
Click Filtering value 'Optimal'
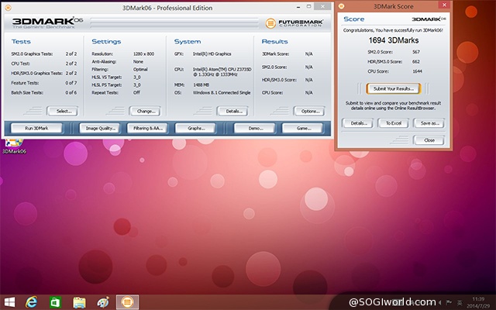click(140, 69)
